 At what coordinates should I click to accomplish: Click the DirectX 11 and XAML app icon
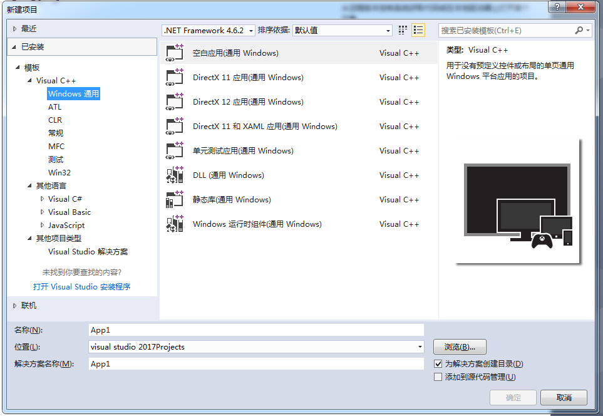point(175,126)
